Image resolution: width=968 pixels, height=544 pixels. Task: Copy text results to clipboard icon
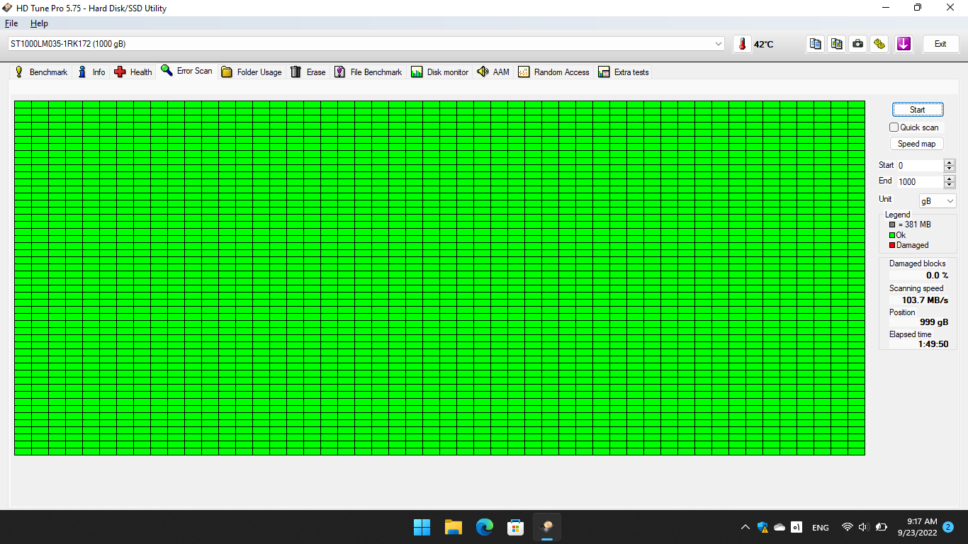pyautogui.click(x=816, y=44)
